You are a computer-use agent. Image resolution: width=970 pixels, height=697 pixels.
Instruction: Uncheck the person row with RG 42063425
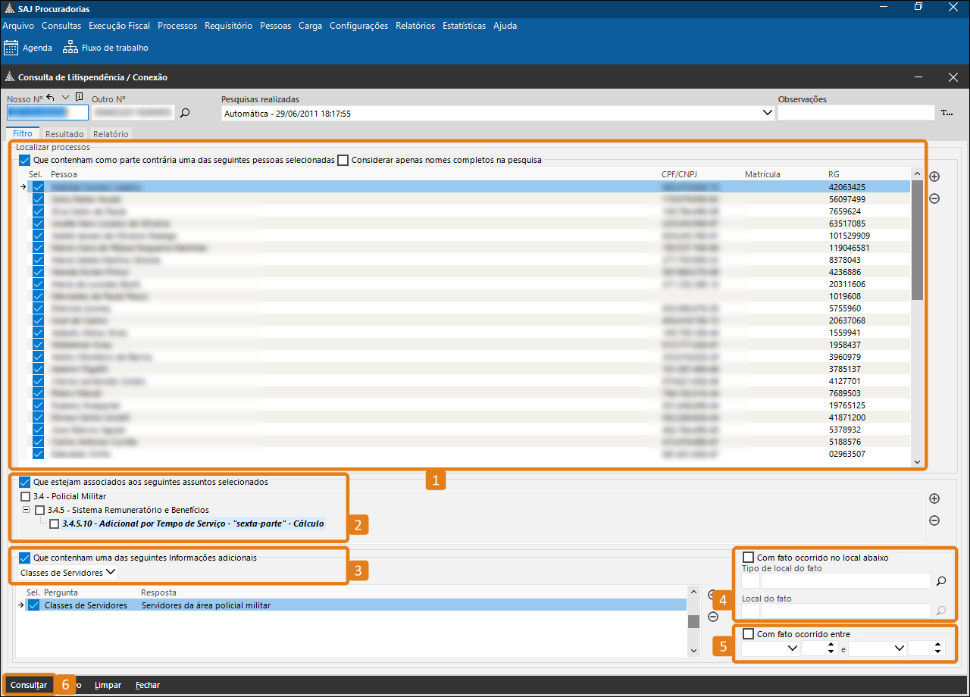click(39, 186)
